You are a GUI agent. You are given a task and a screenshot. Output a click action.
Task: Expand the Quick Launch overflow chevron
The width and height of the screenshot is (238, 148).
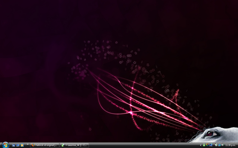pos(28,144)
